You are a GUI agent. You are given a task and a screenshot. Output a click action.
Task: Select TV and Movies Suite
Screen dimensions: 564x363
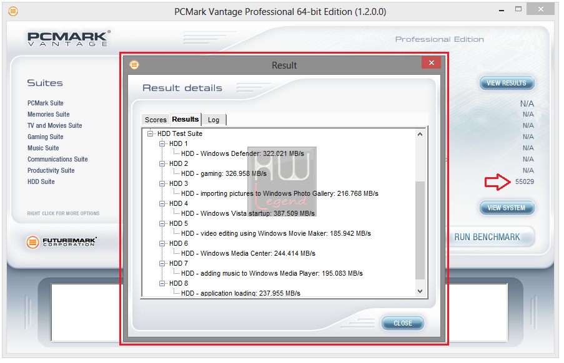(55, 125)
